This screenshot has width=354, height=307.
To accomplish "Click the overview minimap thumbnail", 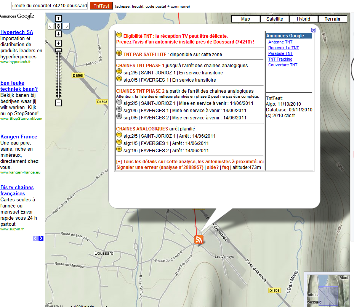I will pyautogui.click(x=328, y=290).
